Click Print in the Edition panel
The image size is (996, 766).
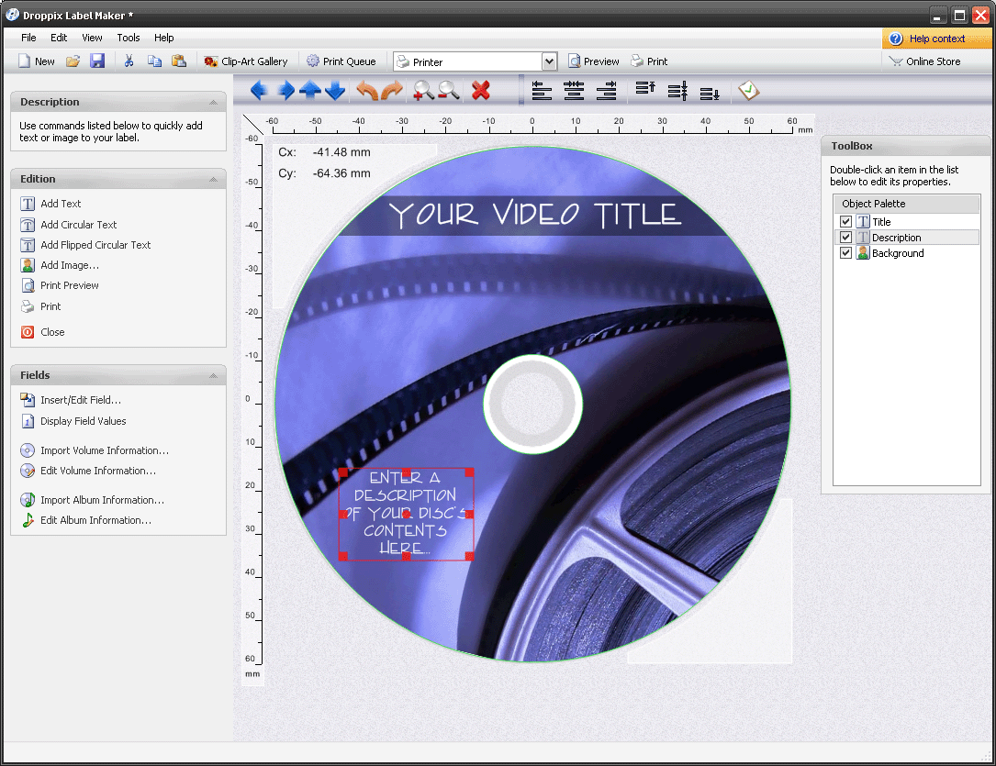(x=41, y=306)
